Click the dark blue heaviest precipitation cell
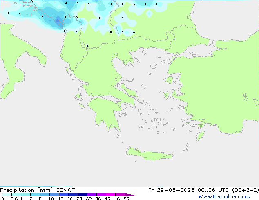Viewport: 259px width, 200px height. coord(58,21)
